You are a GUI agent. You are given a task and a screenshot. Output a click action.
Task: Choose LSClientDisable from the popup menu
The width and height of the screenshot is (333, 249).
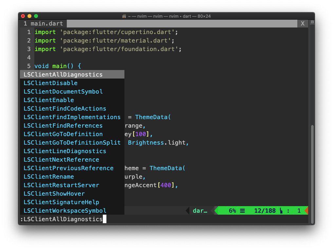pos(72,83)
